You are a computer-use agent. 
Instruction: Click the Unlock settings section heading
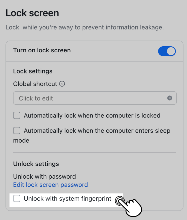point(36,164)
